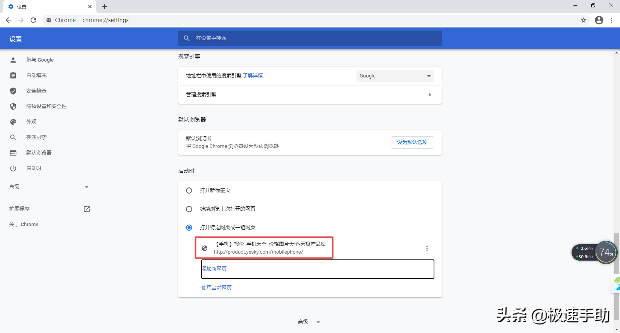Click the 在设置中搜索 search field
620x333 pixels.
tap(310, 38)
